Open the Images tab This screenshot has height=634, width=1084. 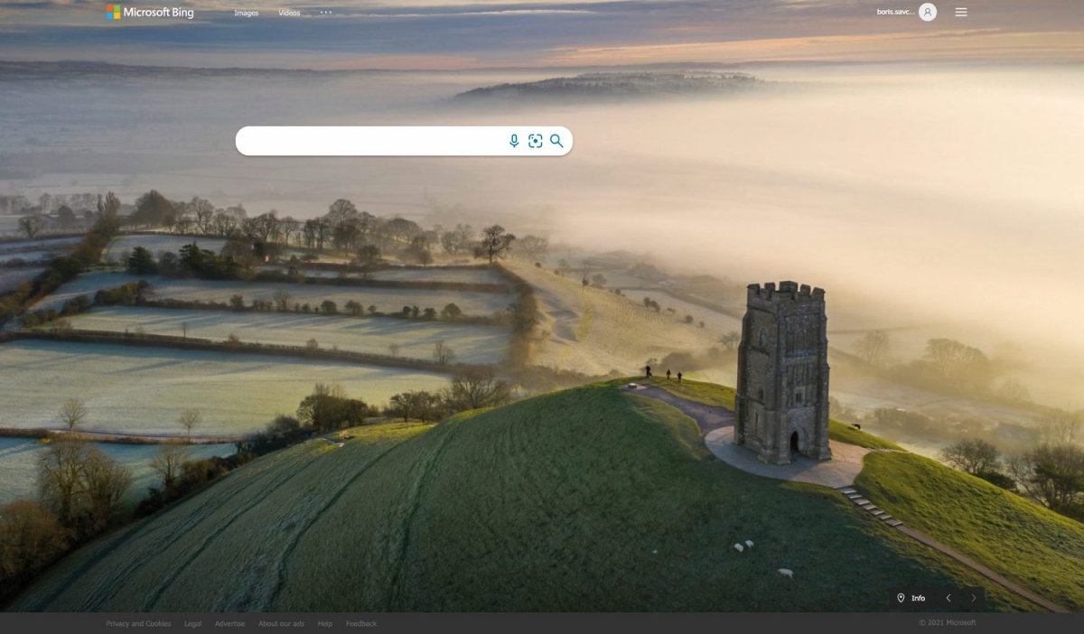coord(246,13)
